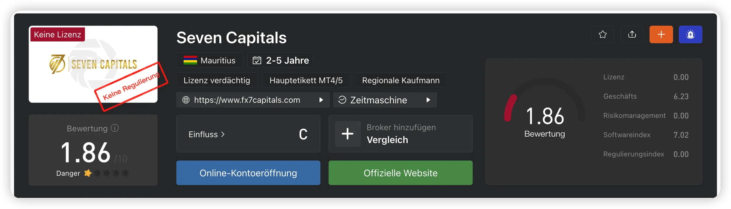
Task: Click the Zeitmaschine clock icon
Action: tap(342, 100)
